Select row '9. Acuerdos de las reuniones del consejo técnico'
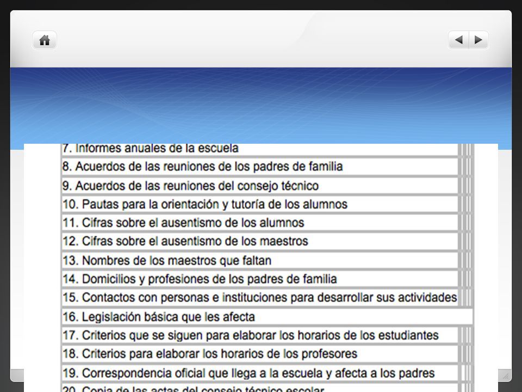 [x=260, y=186]
